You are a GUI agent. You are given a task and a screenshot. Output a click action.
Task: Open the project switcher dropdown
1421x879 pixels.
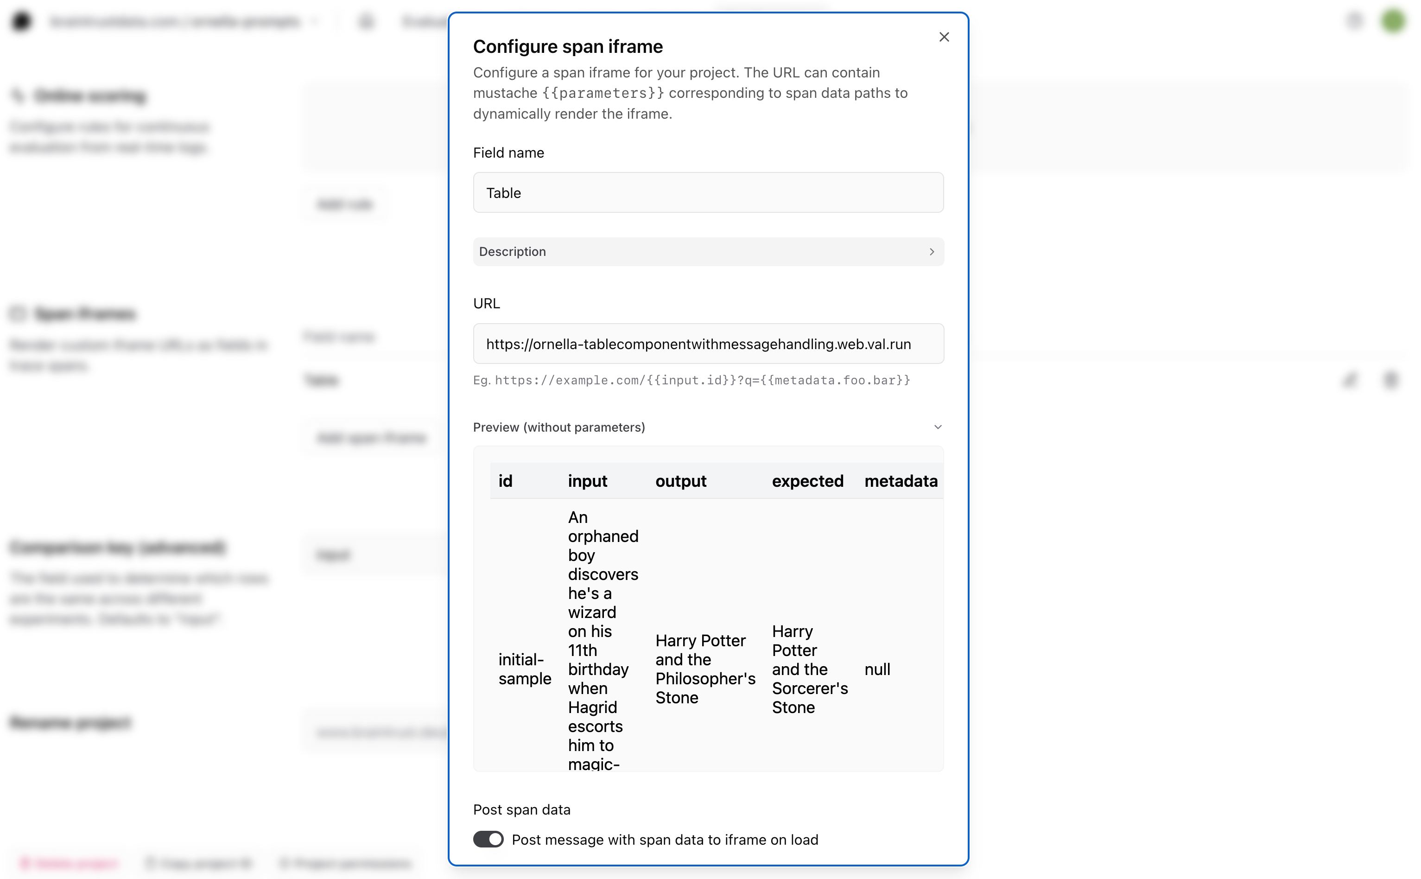pyautogui.click(x=316, y=21)
